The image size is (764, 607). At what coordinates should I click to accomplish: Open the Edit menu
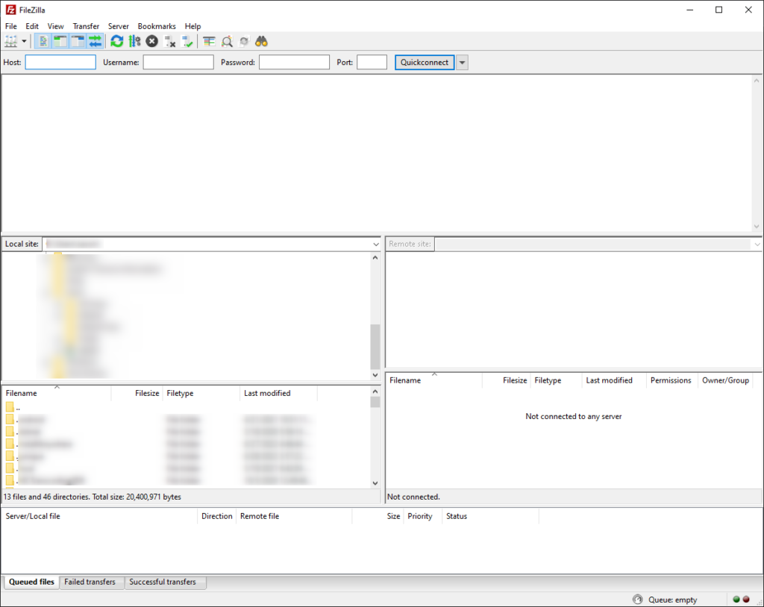coord(32,26)
